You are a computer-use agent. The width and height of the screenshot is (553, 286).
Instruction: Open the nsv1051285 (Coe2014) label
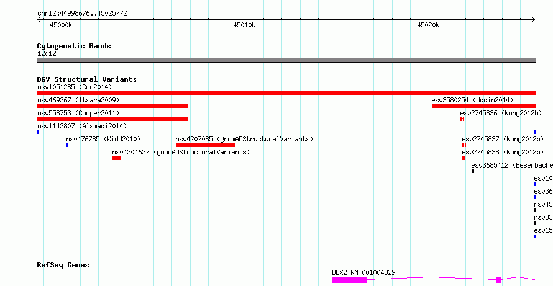(x=75, y=87)
